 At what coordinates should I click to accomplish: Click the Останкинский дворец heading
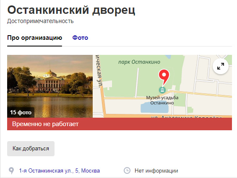(x=71, y=10)
